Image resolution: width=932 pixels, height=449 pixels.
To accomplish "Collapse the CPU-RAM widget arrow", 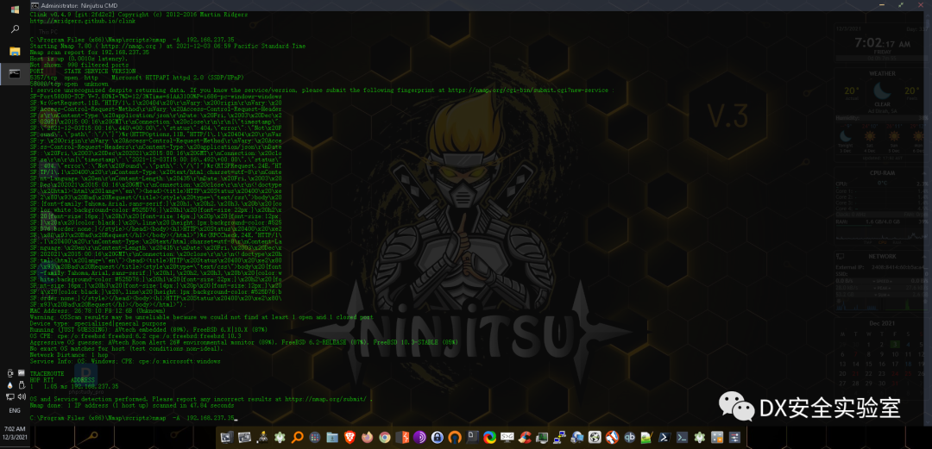I will pyautogui.click(x=924, y=173).
